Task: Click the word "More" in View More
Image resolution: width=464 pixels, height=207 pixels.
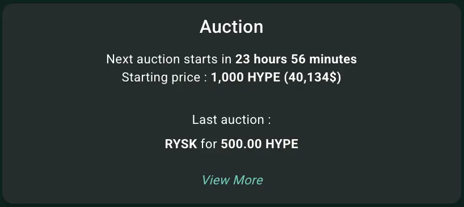Action: click(248, 180)
